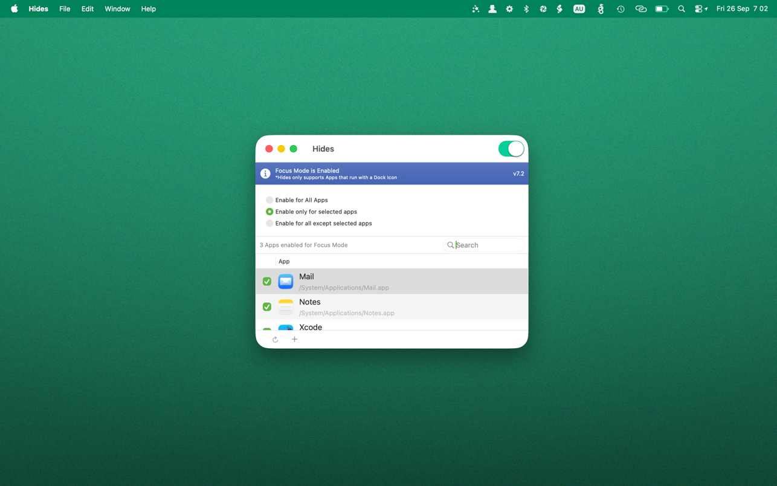This screenshot has width=777, height=486.
Task: Uncheck the Mail app checkbox
Action: click(267, 282)
